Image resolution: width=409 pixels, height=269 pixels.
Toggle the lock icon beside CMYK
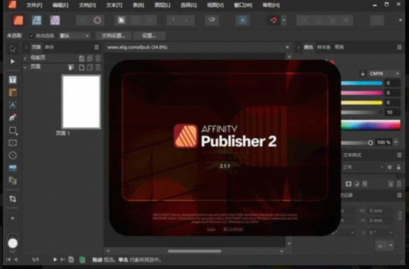click(363, 74)
